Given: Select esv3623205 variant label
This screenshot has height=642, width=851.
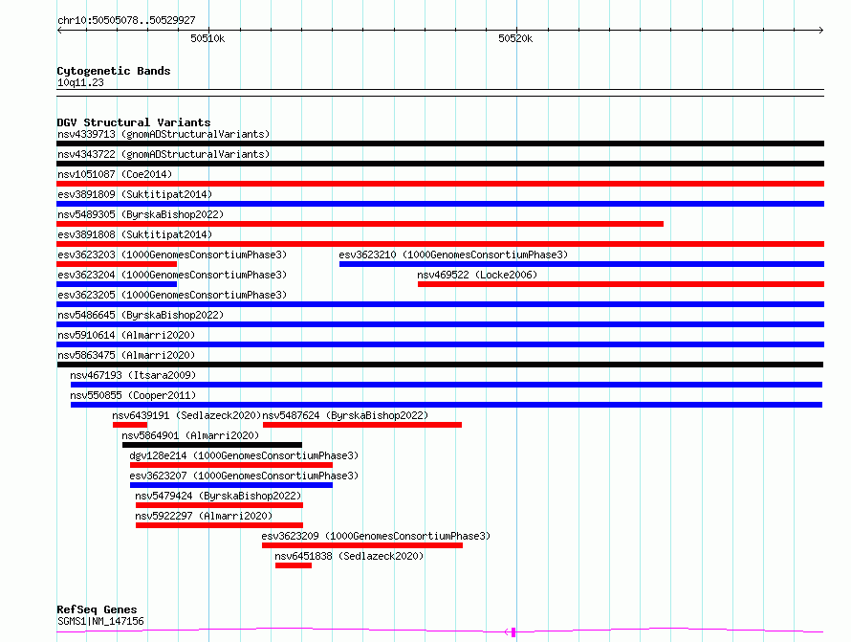Looking at the screenshot, I should coord(172,295).
